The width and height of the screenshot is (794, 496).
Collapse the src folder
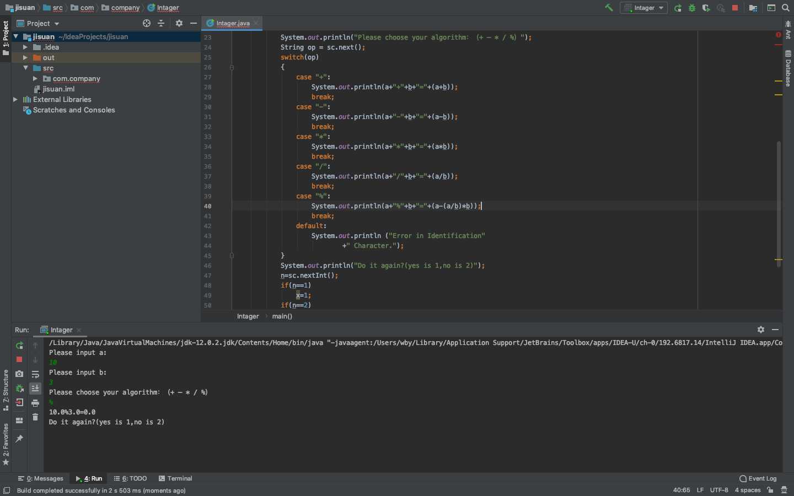point(25,68)
